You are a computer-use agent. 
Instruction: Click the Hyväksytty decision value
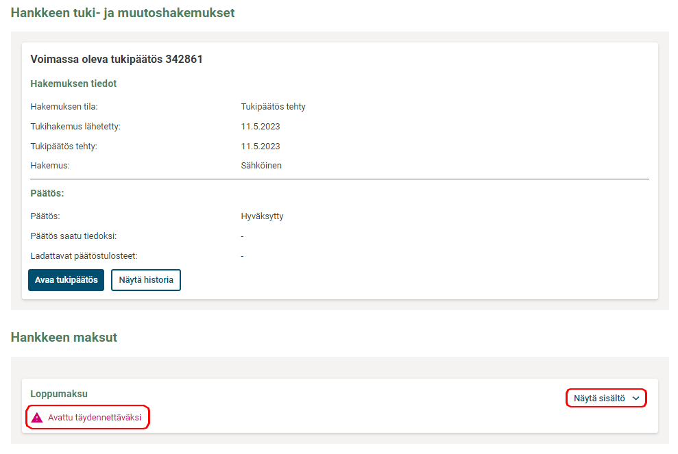(262, 216)
